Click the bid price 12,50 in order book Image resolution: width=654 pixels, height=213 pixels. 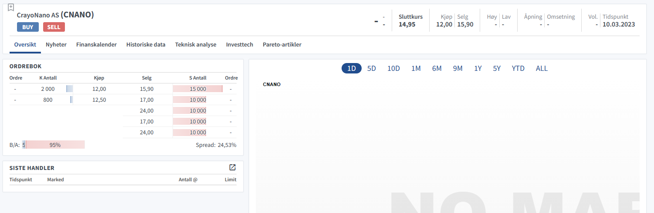(x=99, y=100)
